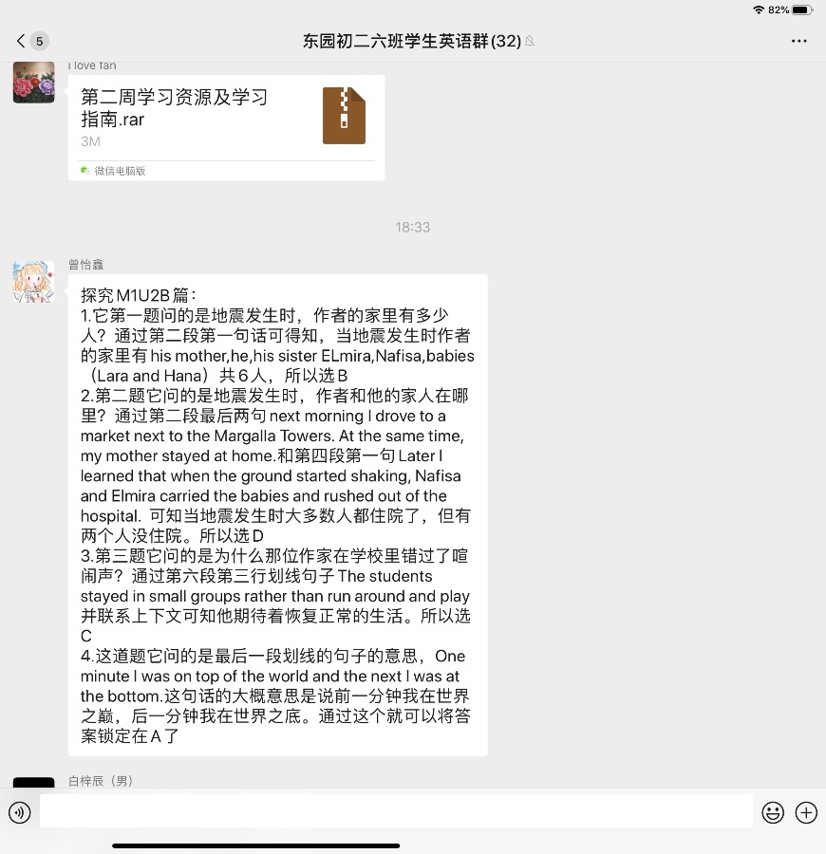This screenshot has height=854, width=826.
Task: Open the 第二周学习资源及学习指南.rar file message
Action: click(x=227, y=127)
